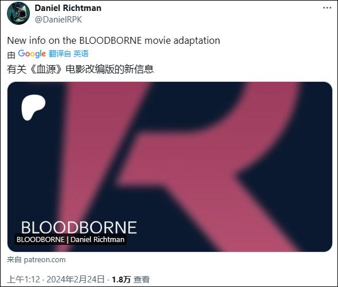
Task: Click the 翻译自 英语 translation link
Action: click(x=69, y=54)
